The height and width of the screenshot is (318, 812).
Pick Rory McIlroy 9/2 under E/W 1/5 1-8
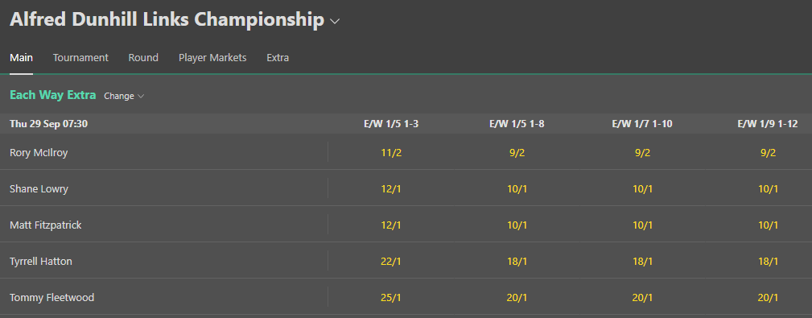(x=517, y=152)
